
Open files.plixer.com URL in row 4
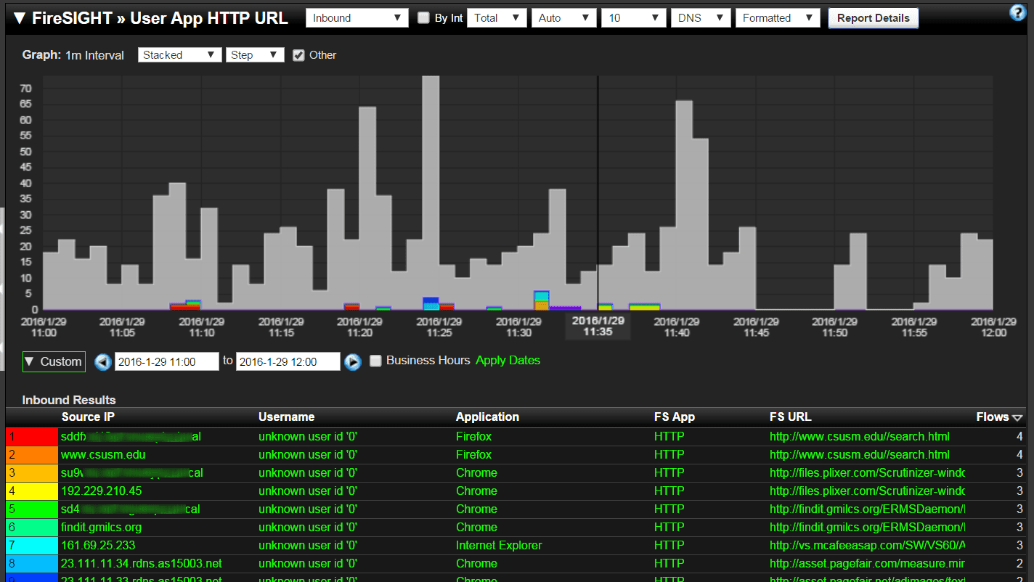868,491
